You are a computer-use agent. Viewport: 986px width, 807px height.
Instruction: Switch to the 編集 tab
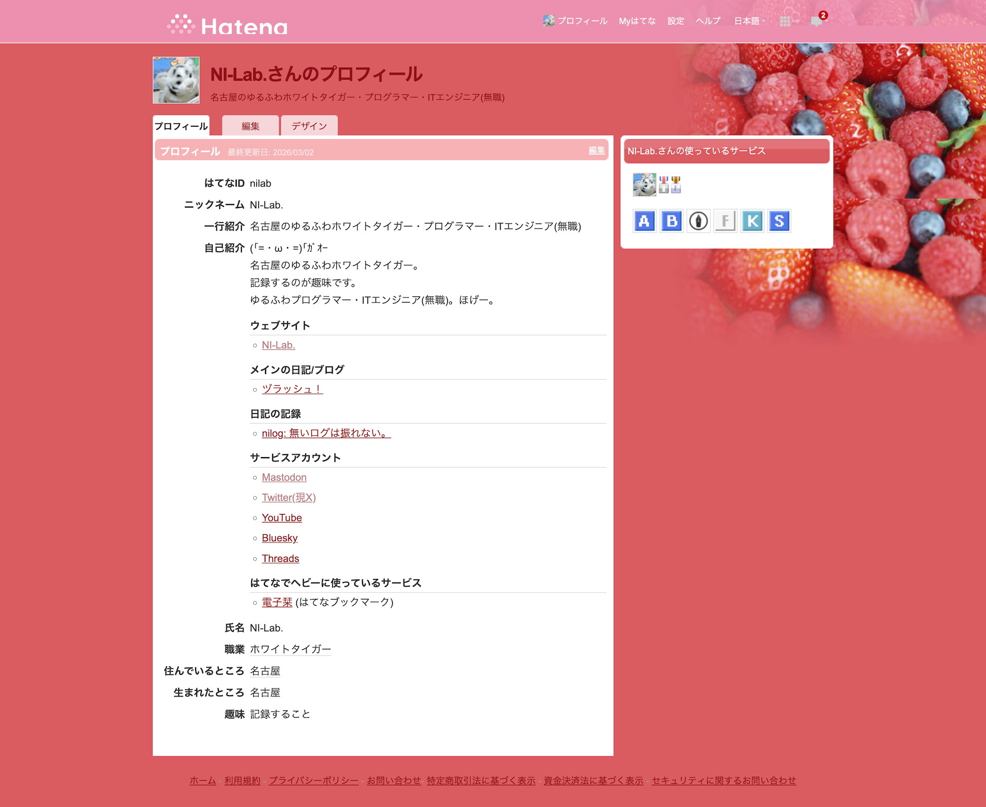(x=250, y=126)
